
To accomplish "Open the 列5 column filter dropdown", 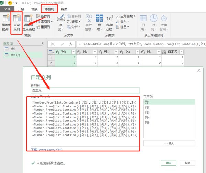I will click(x=159, y=52).
